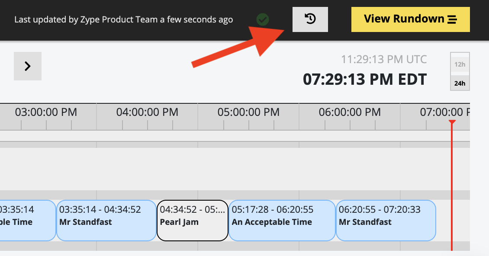The width and height of the screenshot is (489, 256).
Task: Select Mr Standfast block starting 03:35:14
Action: [x=106, y=221]
